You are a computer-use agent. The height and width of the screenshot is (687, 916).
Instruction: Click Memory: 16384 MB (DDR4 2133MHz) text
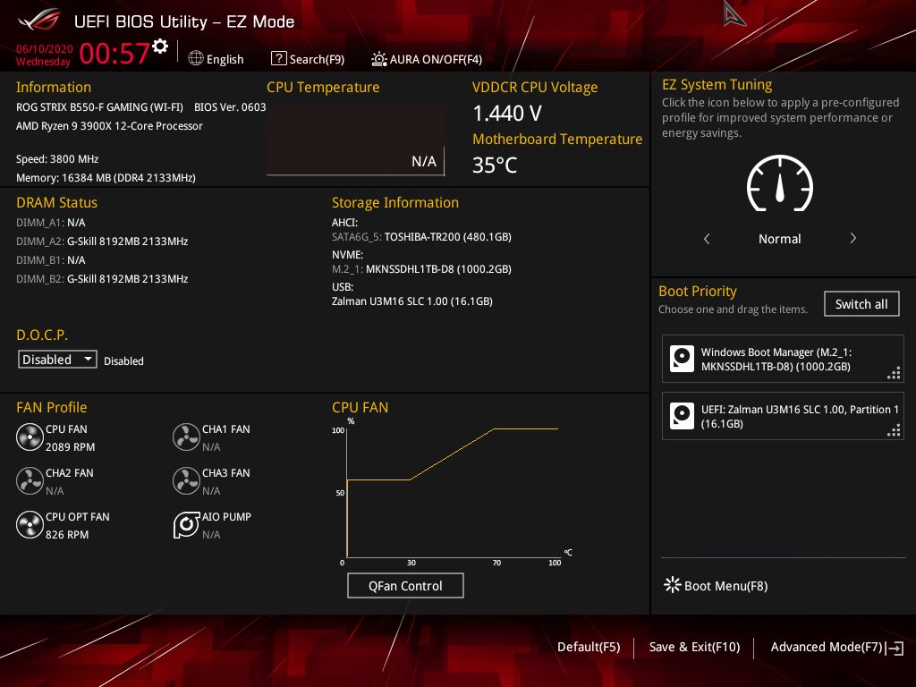point(106,178)
